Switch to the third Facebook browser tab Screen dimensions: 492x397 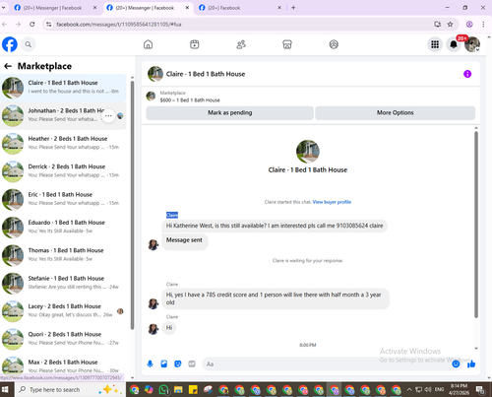[x=240, y=8]
